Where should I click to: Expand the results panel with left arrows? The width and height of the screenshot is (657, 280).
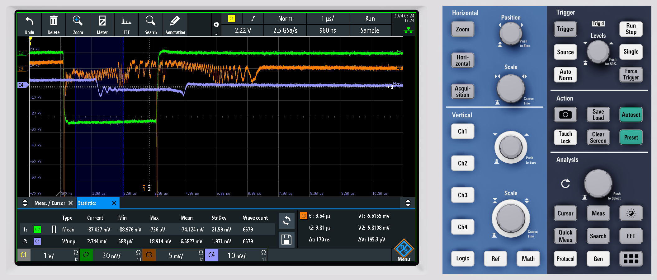25,203
